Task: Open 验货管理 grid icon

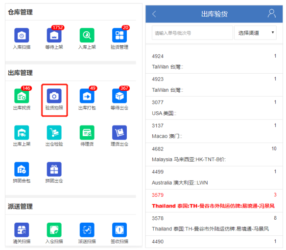Action: pos(119,35)
